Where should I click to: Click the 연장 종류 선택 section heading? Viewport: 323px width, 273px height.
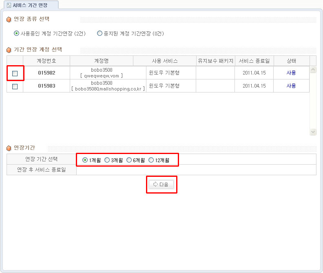pos(31,19)
